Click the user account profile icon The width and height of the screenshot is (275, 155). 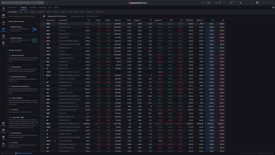tap(257, 3)
